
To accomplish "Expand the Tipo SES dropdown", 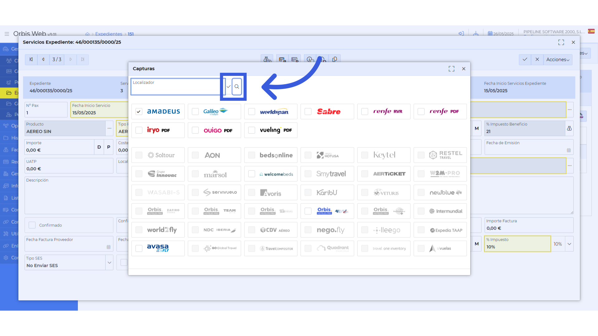I will 109,262.
